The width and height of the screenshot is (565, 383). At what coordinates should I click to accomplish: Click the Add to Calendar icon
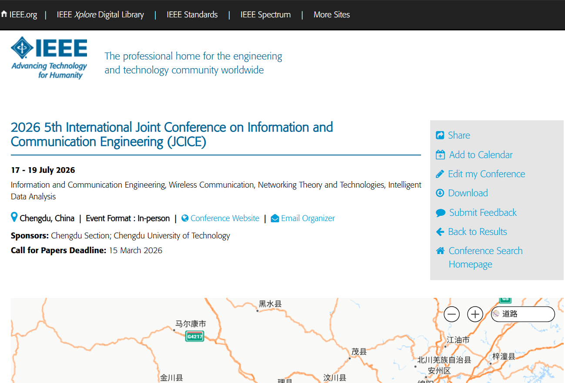click(x=440, y=155)
